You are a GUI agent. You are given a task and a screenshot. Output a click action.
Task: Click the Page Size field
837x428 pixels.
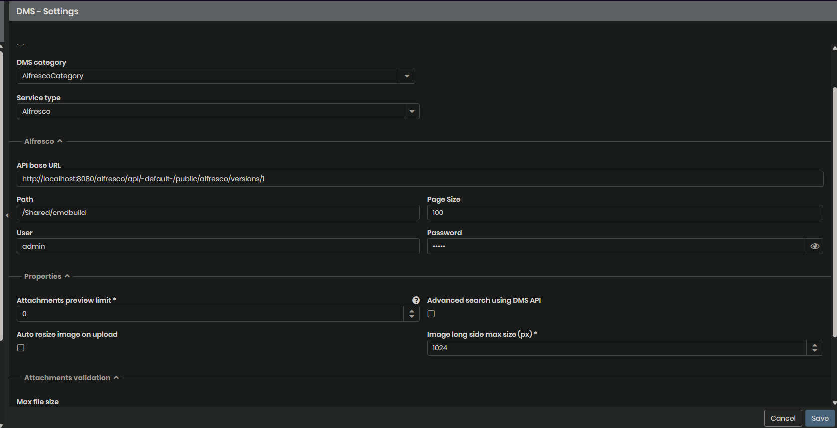[624, 213]
